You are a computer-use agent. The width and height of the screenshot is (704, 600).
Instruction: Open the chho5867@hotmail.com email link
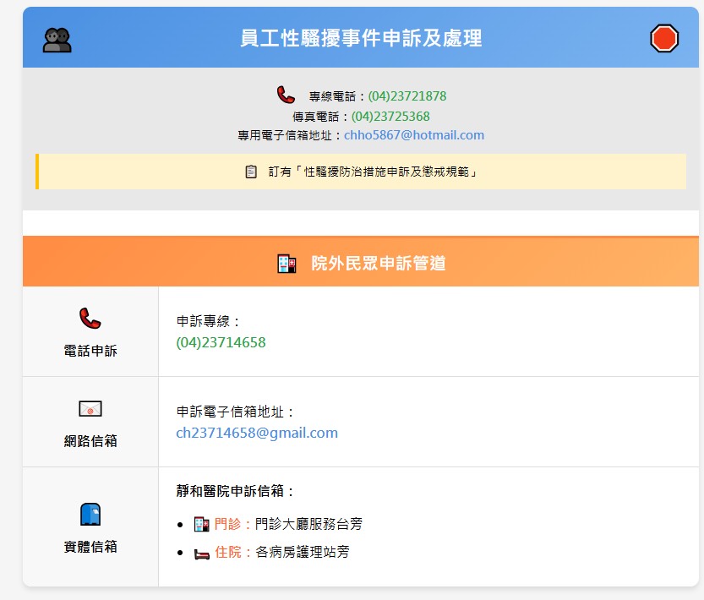[x=413, y=135]
